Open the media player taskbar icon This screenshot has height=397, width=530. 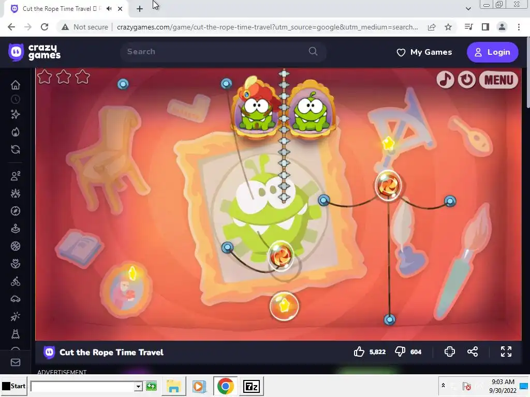click(x=199, y=386)
